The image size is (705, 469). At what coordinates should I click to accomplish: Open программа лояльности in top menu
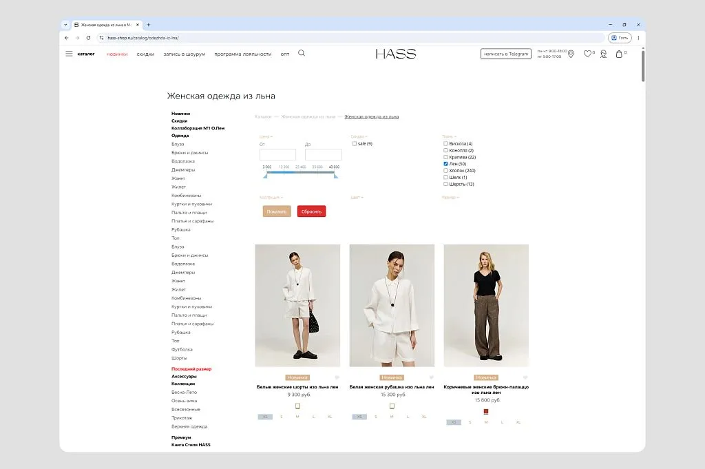[x=243, y=54]
